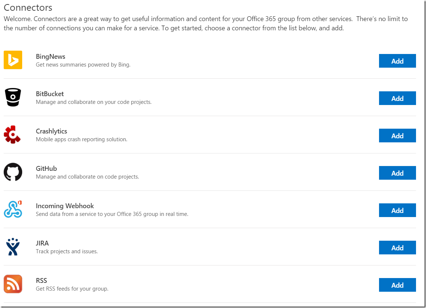Click the RSS description text
This screenshot has width=426, height=308.
72,289
